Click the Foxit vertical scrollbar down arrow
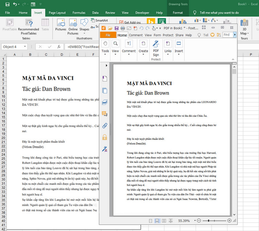Screen dimensions: 259x231 (x=234, y=215)
